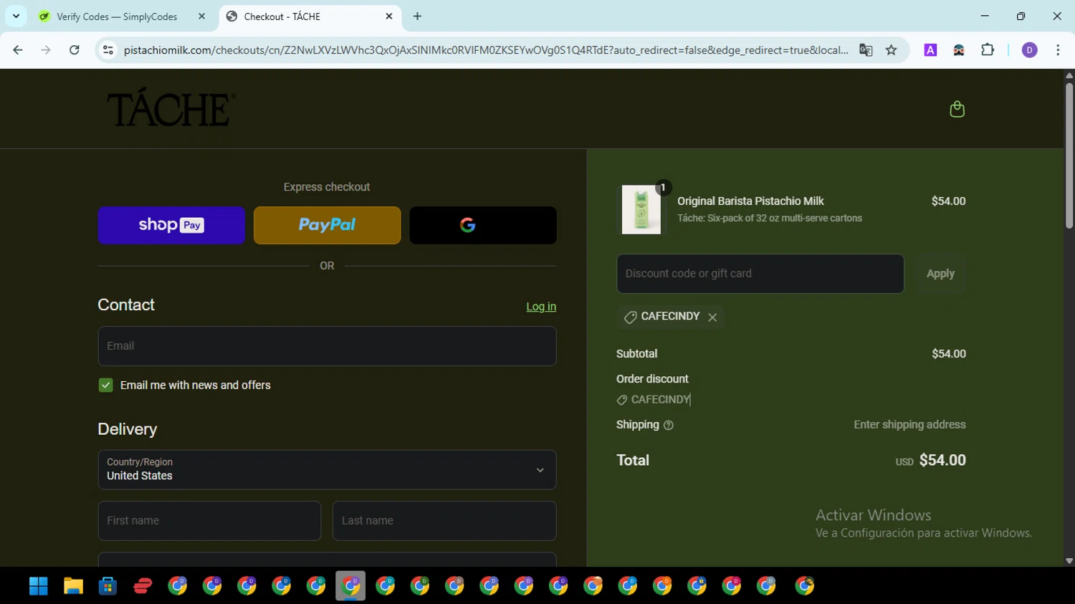This screenshot has width=1075, height=604.
Task: Click the Subtotal $54.00 value
Action: tap(949, 354)
